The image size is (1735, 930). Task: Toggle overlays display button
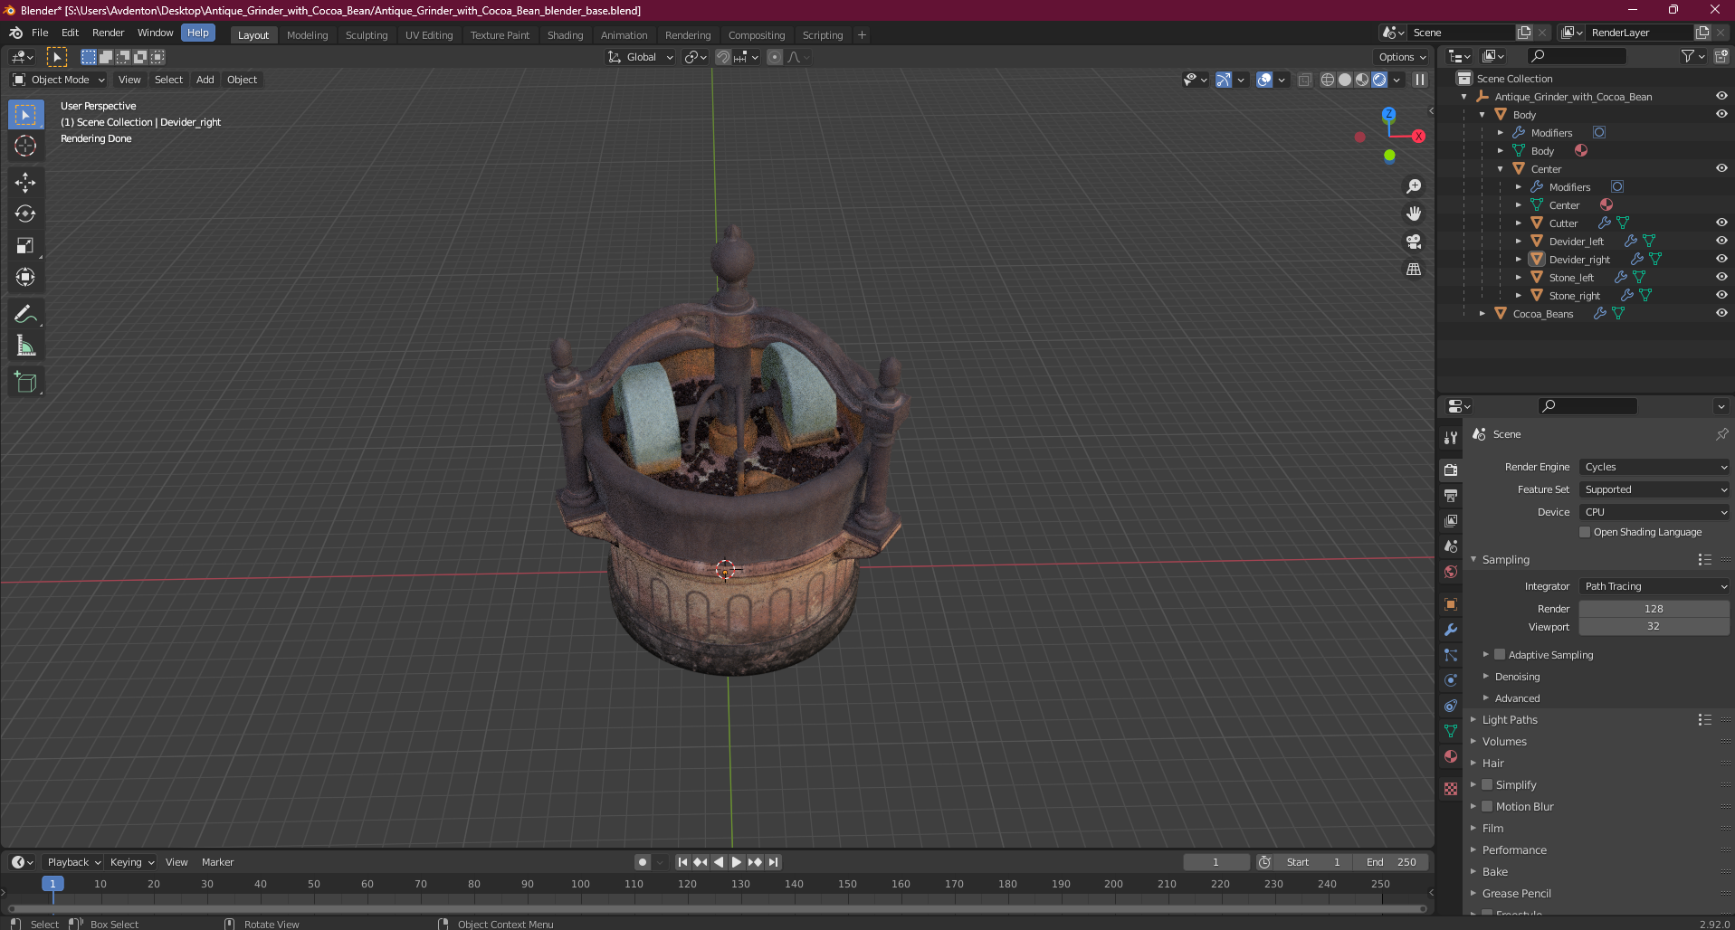click(1264, 80)
